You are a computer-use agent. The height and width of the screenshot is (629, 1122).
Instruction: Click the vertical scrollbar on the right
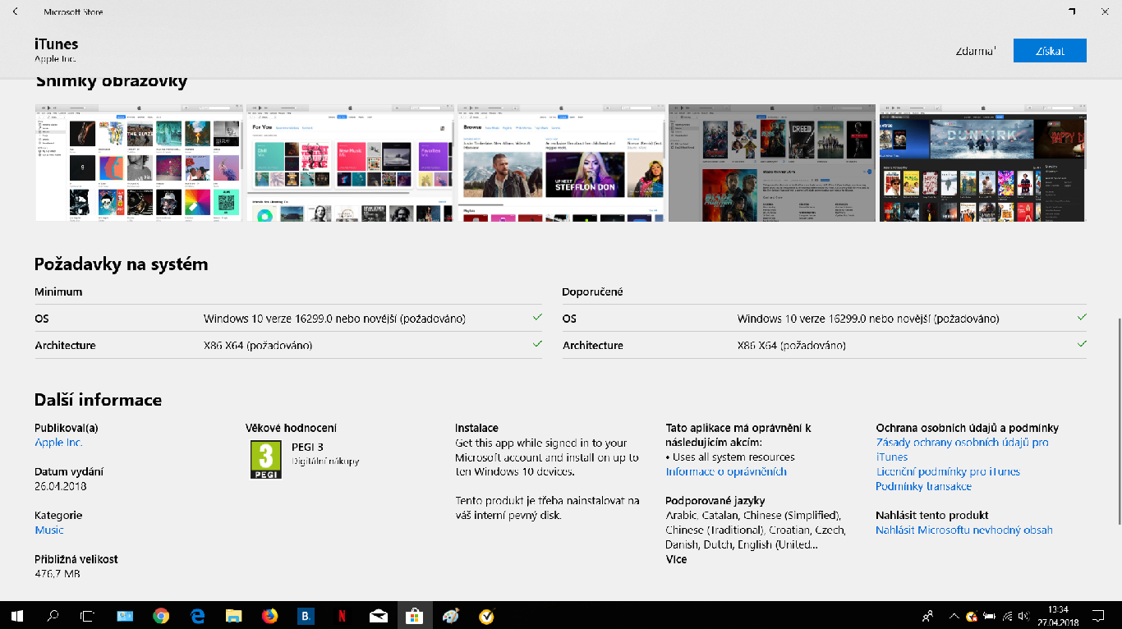tap(1118, 420)
